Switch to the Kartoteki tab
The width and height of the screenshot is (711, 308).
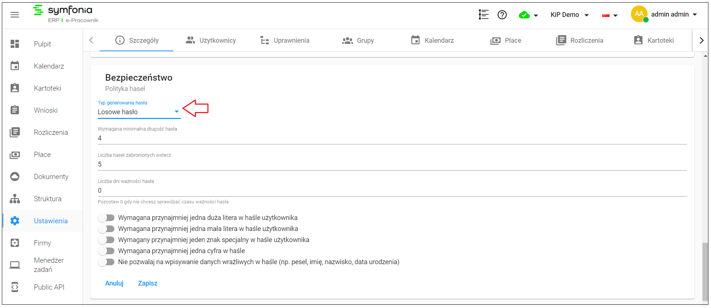pos(653,40)
